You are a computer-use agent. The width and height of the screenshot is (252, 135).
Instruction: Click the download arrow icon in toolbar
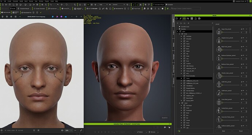pyautogui.click(x=159, y=9)
